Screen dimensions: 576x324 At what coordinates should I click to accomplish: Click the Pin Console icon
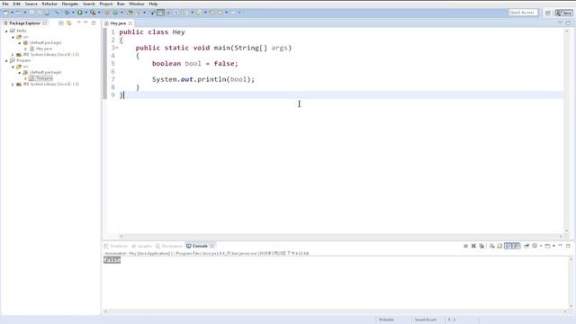pos(526,246)
